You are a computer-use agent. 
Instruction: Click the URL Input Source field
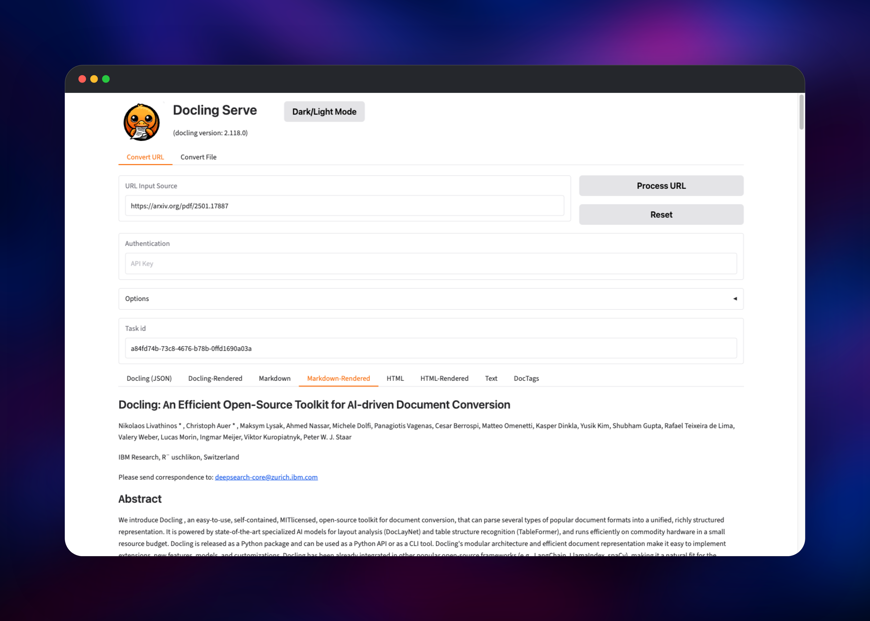pyautogui.click(x=345, y=206)
